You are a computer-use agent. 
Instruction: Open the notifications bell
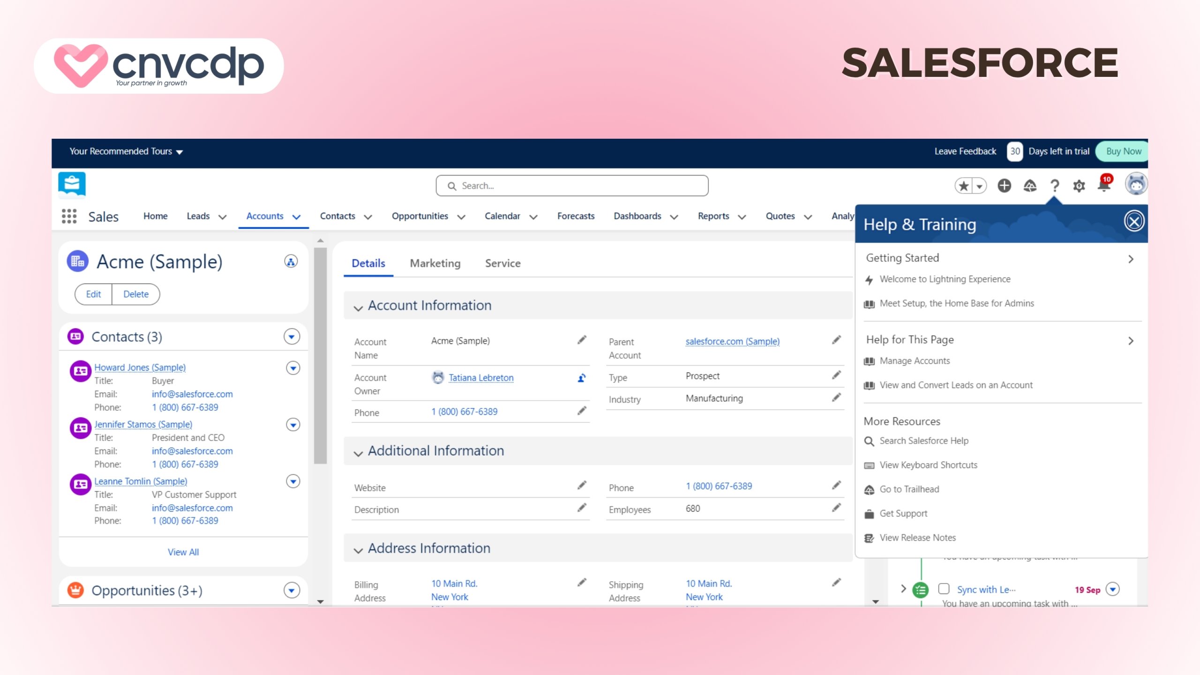(1103, 186)
